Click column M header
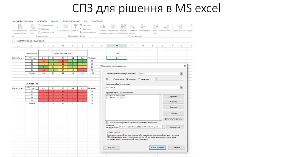 [x=117, y=46]
